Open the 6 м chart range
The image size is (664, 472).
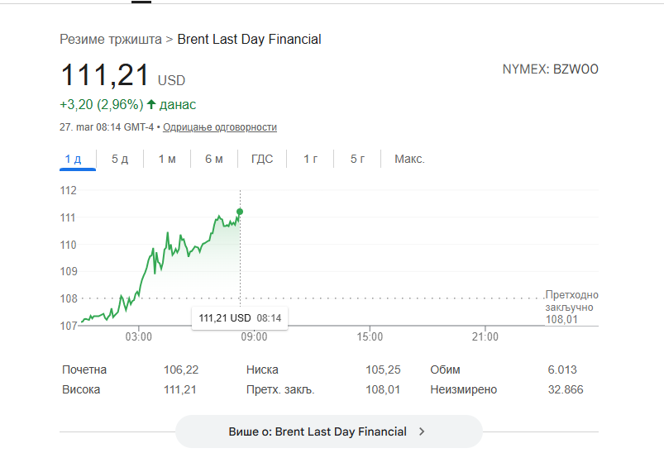pos(214,160)
